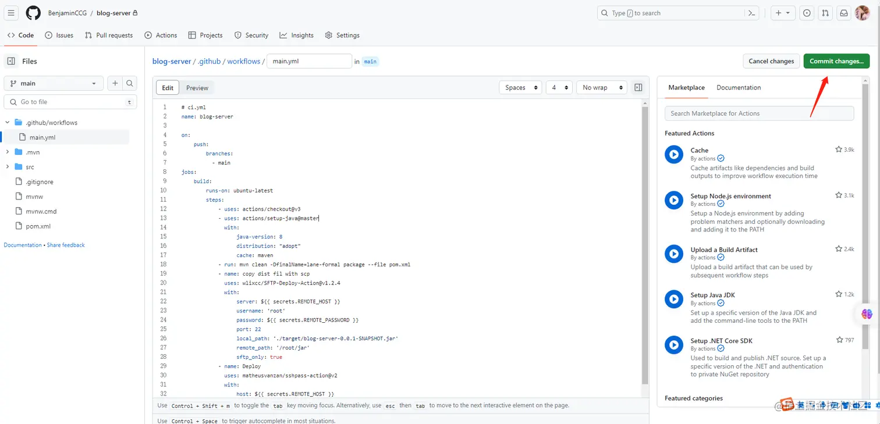
Task: Play icon of Setup Java JDK
Action: (674, 299)
